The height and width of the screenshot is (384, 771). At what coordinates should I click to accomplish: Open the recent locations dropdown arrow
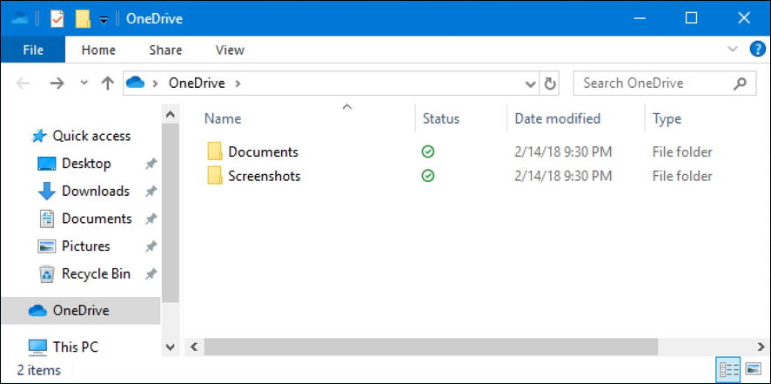coord(84,84)
